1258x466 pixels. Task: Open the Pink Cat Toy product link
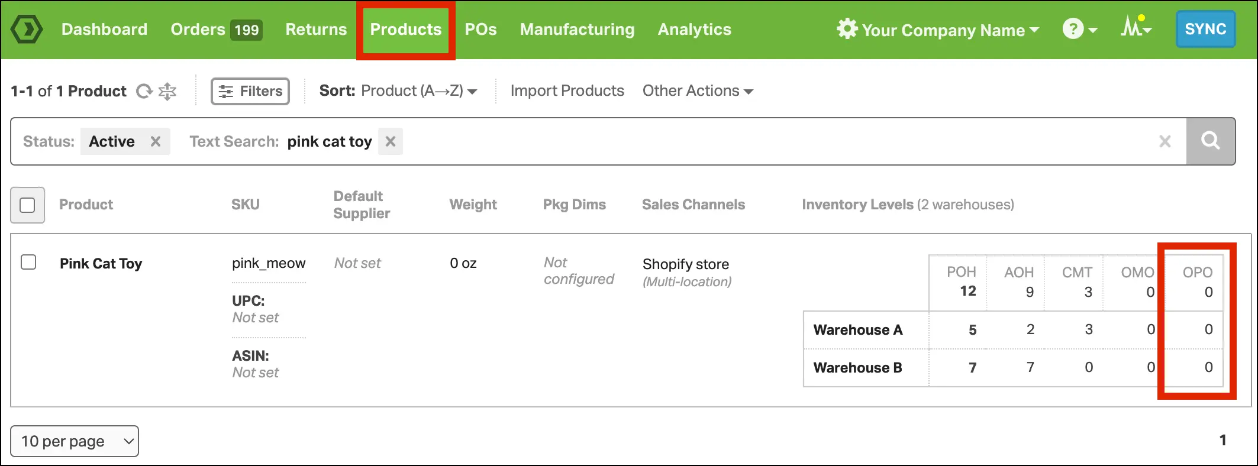coord(101,264)
